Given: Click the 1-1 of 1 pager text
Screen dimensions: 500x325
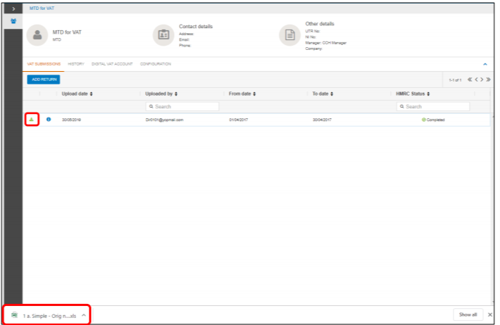Looking at the screenshot, I should pyautogui.click(x=455, y=80).
